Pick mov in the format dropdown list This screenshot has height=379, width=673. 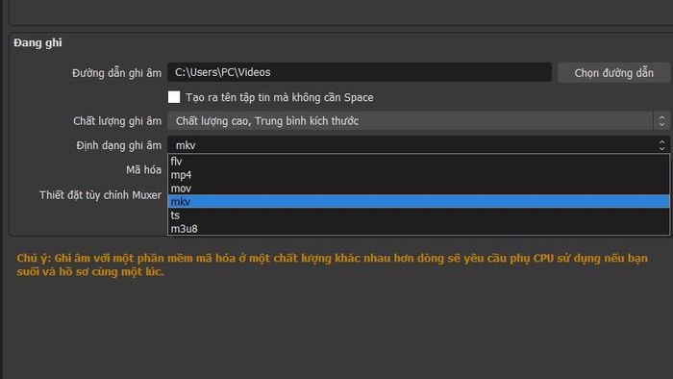(x=418, y=188)
